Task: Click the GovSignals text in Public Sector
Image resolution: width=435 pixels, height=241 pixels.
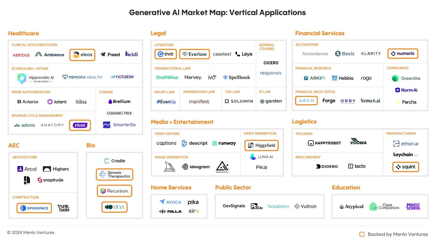Action: pos(234,206)
